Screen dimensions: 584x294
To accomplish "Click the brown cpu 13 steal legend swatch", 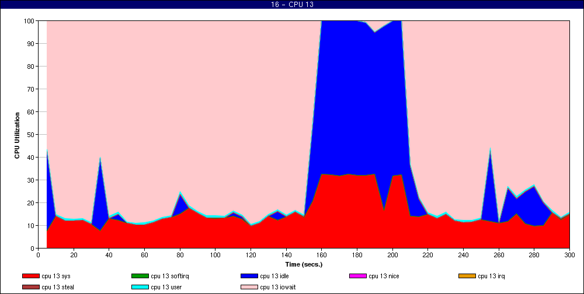I will pos(30,288).
